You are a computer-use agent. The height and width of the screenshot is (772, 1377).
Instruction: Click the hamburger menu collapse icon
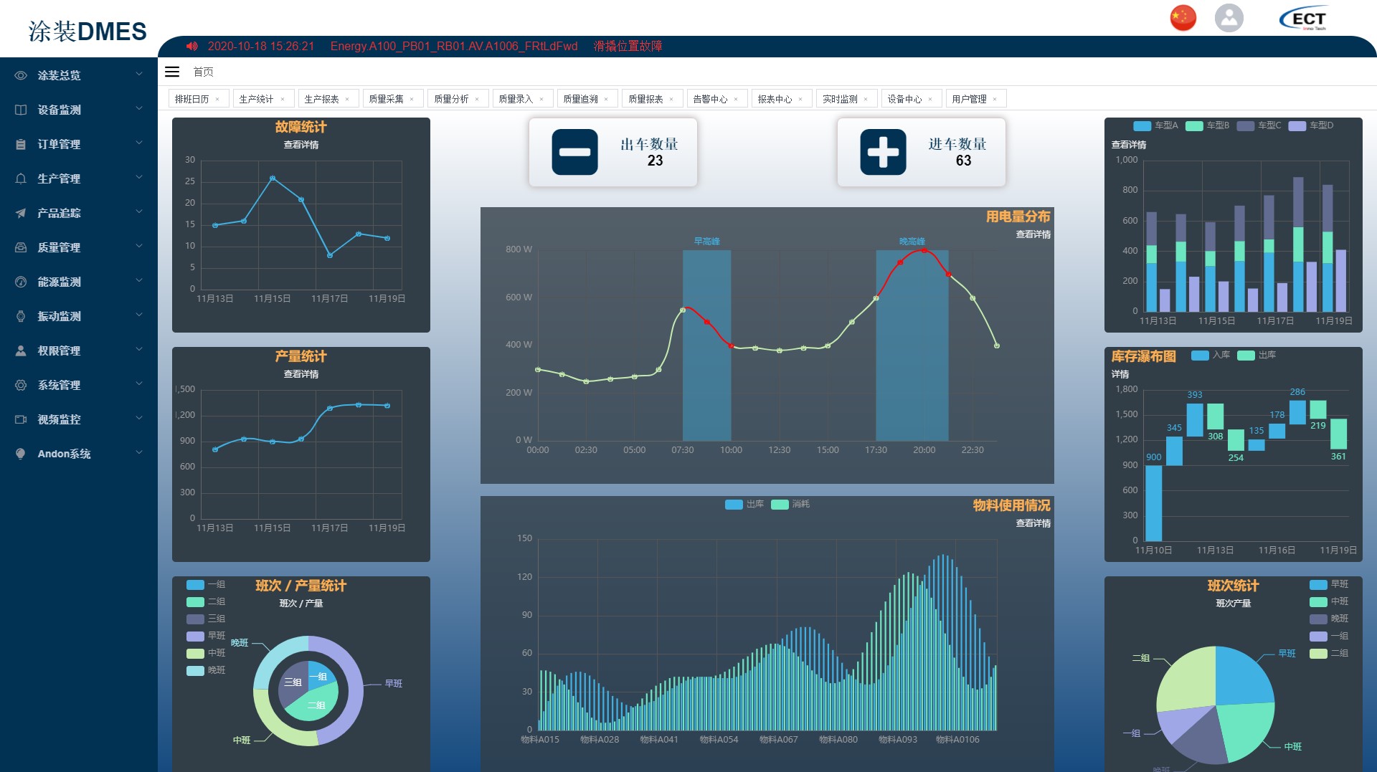coord(172,72)
